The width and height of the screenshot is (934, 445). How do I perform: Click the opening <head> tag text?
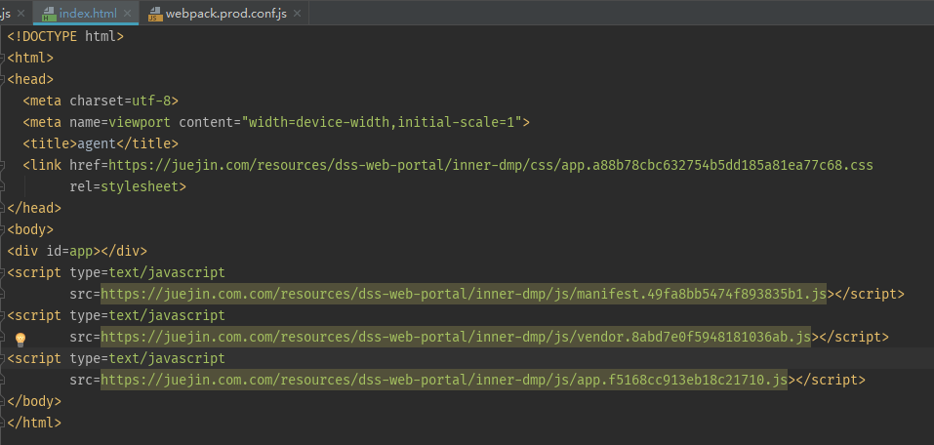pyautogui.click(x=30, y=79)
